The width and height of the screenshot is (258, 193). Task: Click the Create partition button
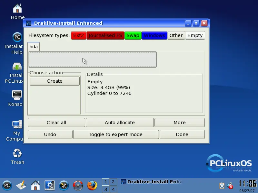click(55, 81)
